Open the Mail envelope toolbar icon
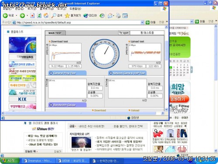The height and width of the screenshot is (164, 218). pos(110,16)
